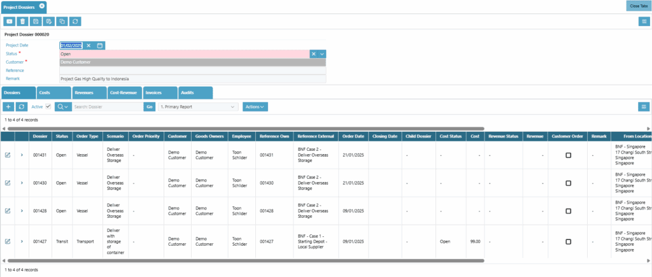Viewport: 652px width, 277px height.
Task: Add a new dossier with plus icon
Action: click(x=8, y=107)
